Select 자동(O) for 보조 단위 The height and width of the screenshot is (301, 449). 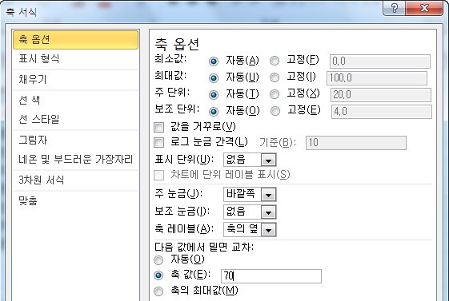(214, 111)
